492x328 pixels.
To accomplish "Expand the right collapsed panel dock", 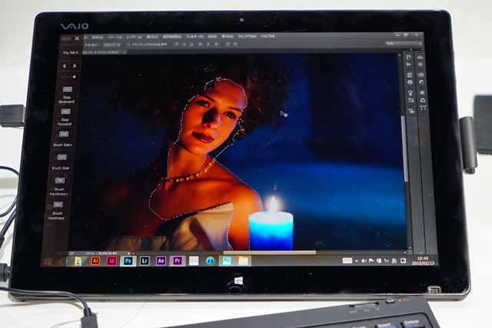I will (421, 49).
